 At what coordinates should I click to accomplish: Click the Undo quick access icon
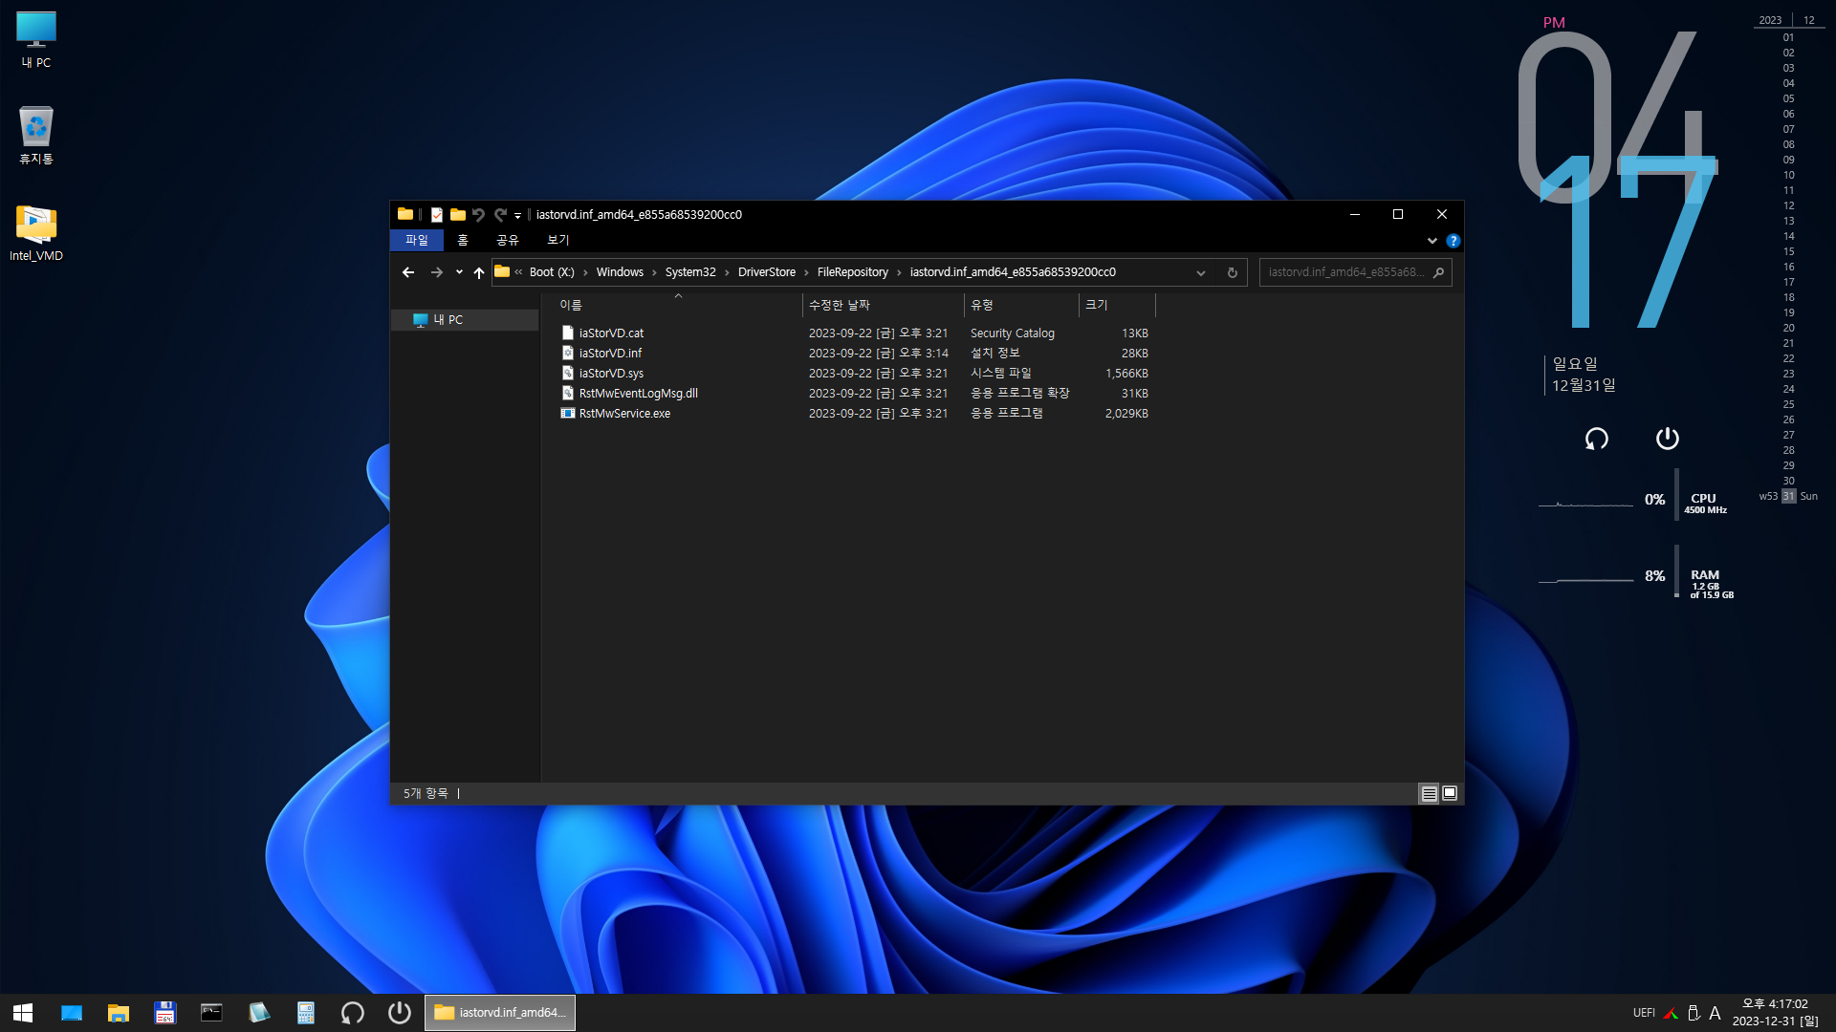pos(478,215)
